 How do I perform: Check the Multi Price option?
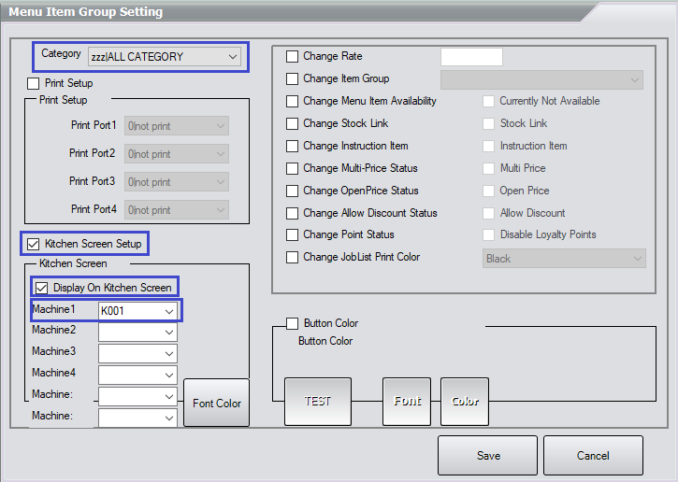(x=488, y=168)
